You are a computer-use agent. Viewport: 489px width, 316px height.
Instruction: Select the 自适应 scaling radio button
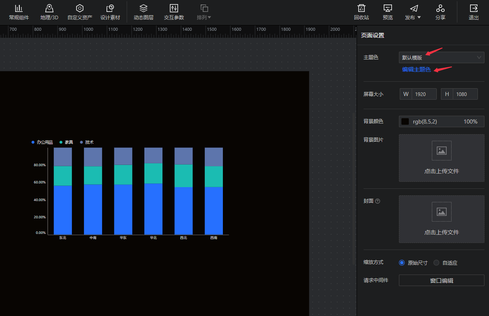coord(437,263)
